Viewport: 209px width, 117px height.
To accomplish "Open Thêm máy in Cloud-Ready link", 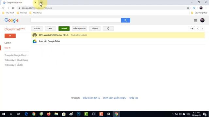I will 16,60.
